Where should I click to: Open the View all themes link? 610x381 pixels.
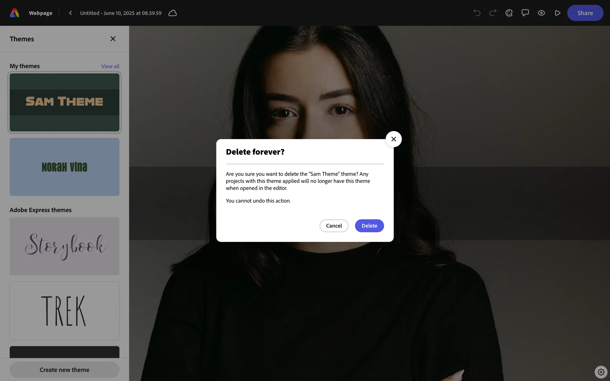pos(110,66)
